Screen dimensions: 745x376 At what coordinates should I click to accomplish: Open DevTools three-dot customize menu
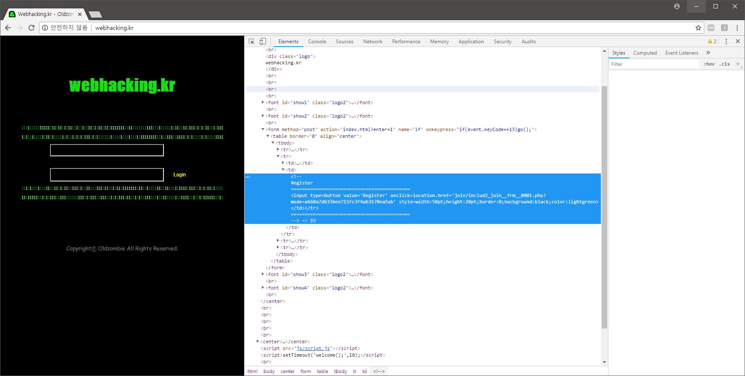tap(726, 42)
